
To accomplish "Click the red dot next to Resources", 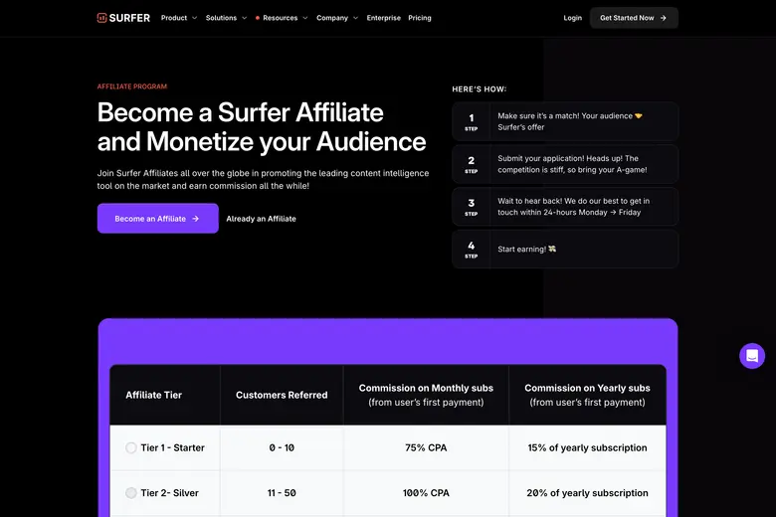I will (x=258, y=18).
